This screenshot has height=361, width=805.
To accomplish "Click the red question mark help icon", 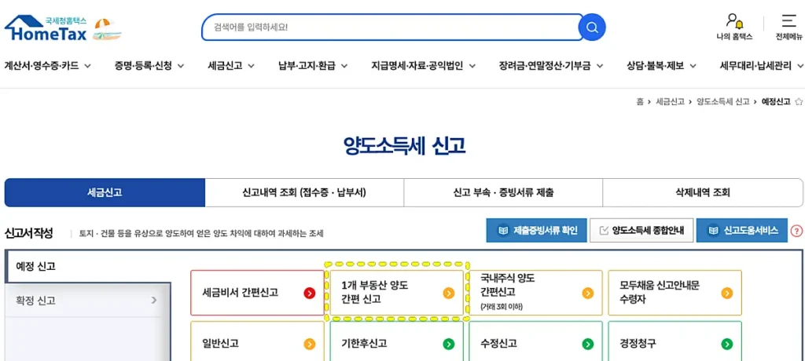I will point(797,231).
